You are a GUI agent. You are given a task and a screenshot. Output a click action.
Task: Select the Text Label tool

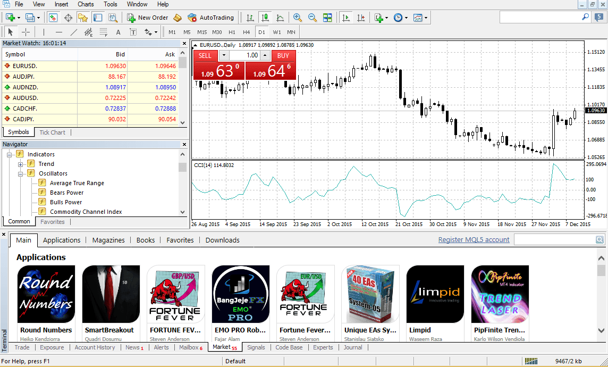[133, 32]
